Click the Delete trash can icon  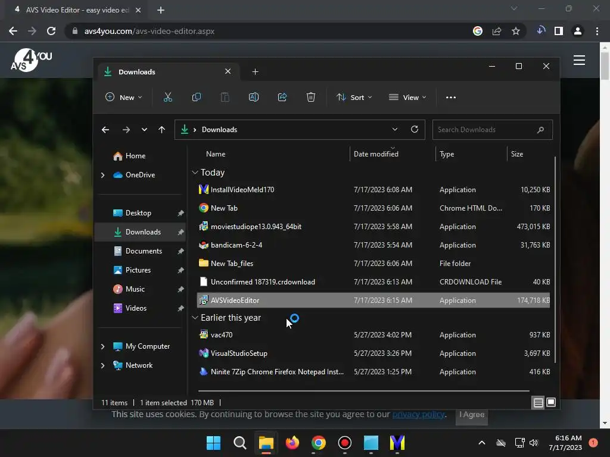point(310,97)
